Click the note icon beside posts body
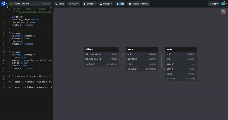This screenshot has width=228, height=120. [x=173, y=64]
